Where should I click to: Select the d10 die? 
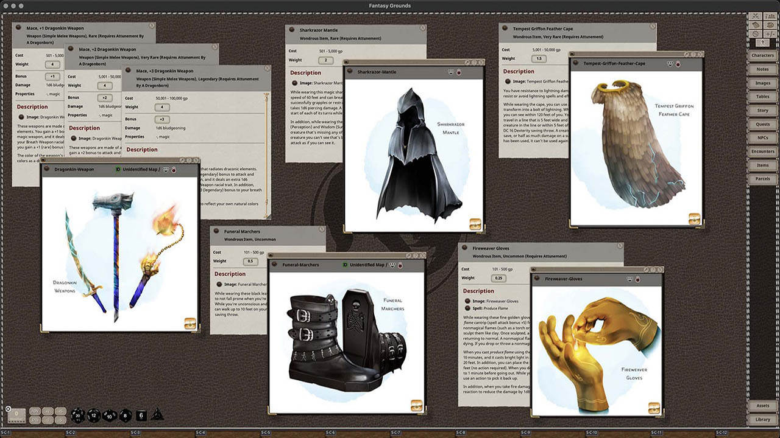pos(109,415)
